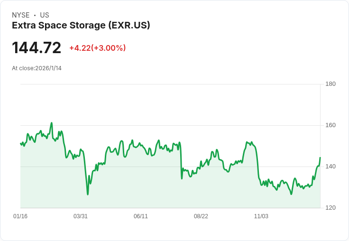The image size is (349, 241).
Task: Click the 180 y-axis label
Action: [331, 84]
